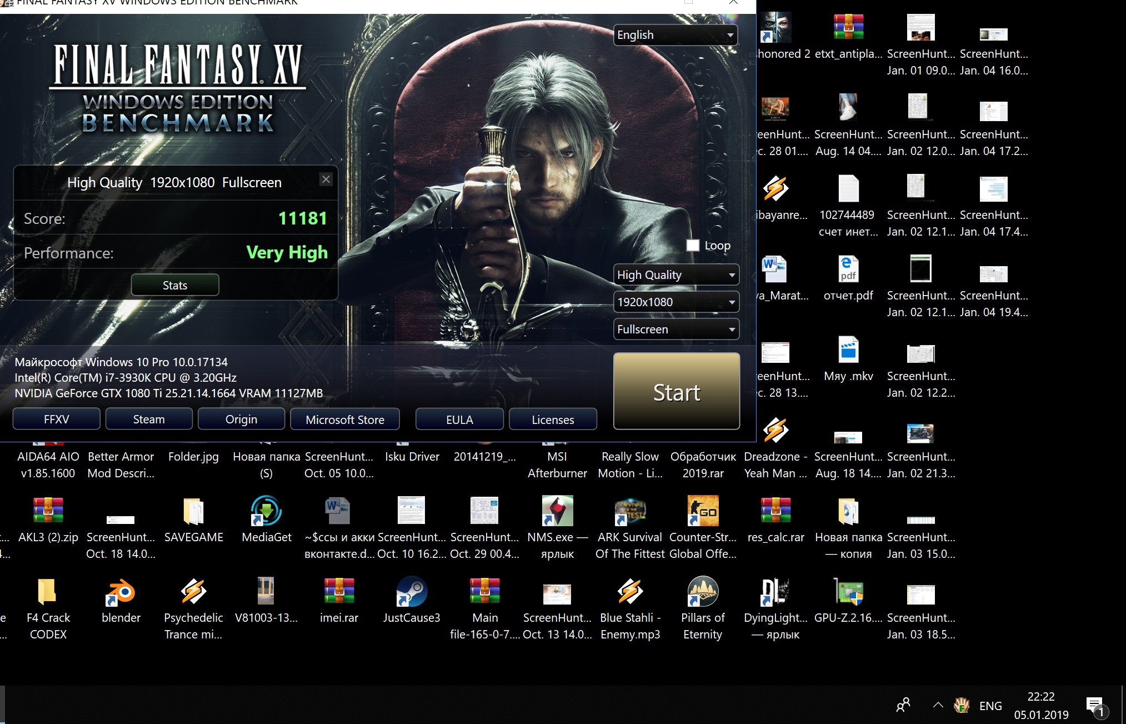The height and width of the screenshot is (724, 1126).
Task: Click the Microsoft Store button
Action: click(345, 420)
